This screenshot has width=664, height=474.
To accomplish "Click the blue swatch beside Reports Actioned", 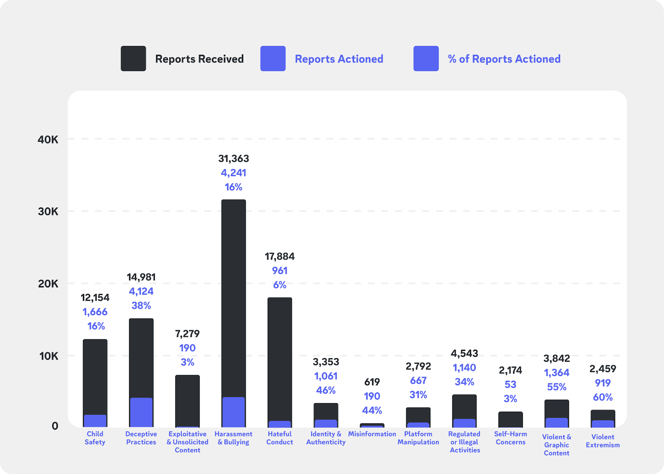I will pyautogui.click(x=273, y=58).
